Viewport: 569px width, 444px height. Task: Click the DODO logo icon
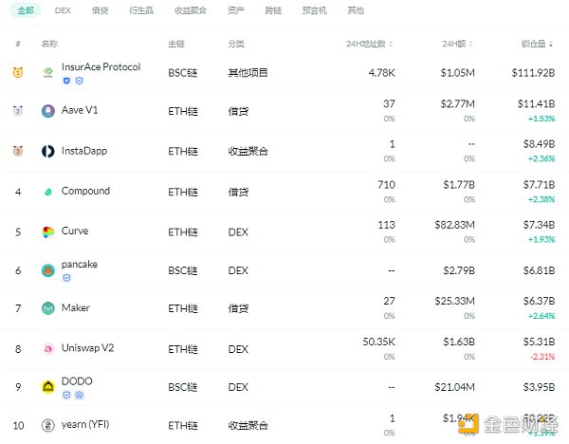click(48, 387)
